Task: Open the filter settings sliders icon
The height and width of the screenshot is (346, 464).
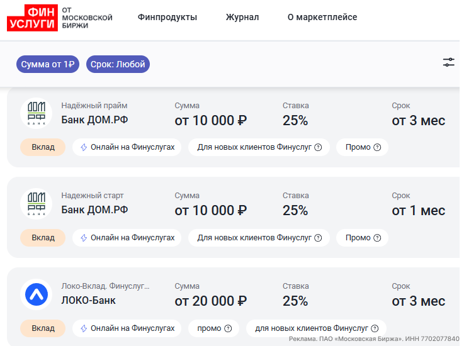Action: (x=448, y=62)
